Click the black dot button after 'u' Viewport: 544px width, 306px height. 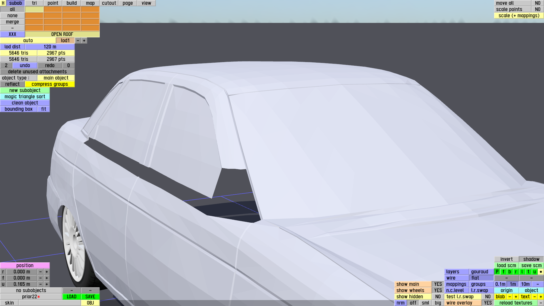(x=541, y=272)
